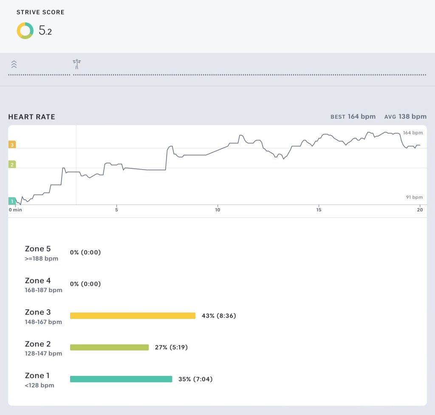Click the heart rate peak on the graph

(241, 134)
